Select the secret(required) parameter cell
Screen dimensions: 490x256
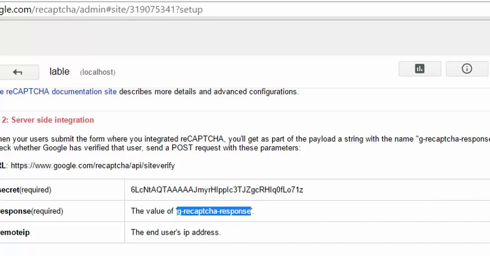[62, 190]
